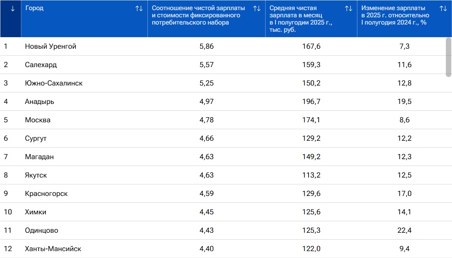Screen dimensions: 452x258
Task: Click the down arrow in first header column
Action: [x=13, y=9]
